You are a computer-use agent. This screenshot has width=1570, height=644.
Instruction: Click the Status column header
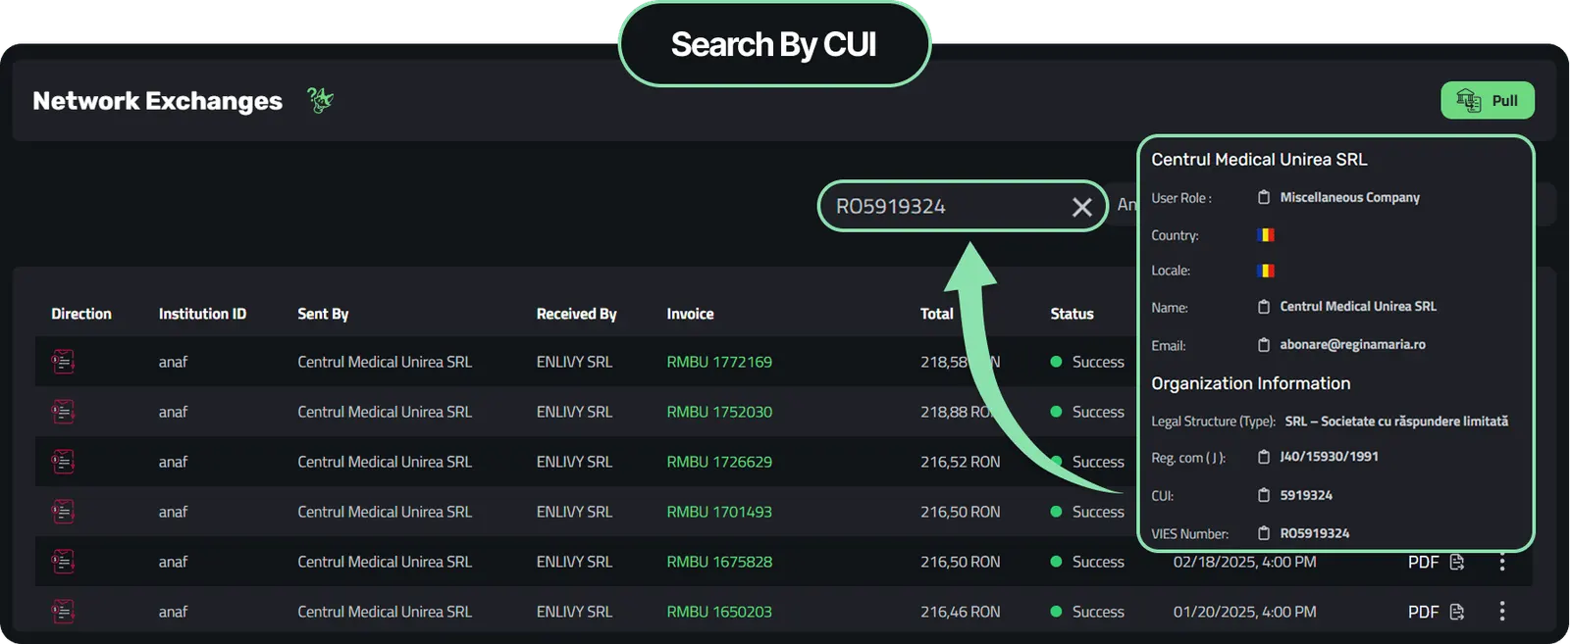(1072, 314)
